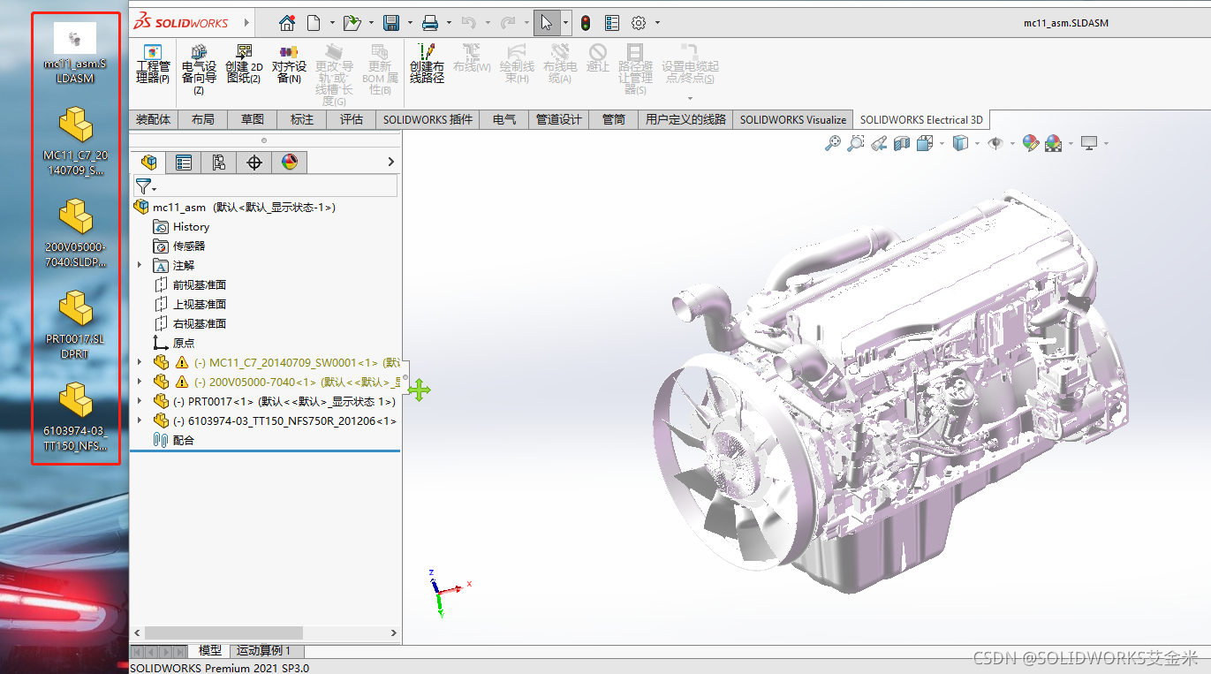This screenshot has height=674, width=1211.
Task: Print the document via printer icon
Action: pyautogui.click(x=430, y=23)
